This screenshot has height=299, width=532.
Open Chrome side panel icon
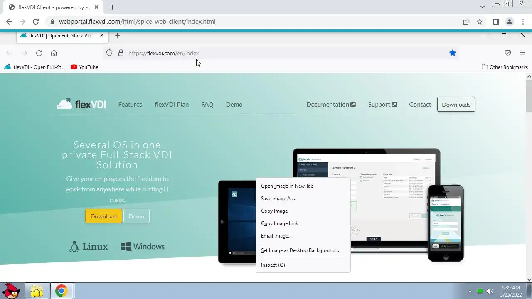[x=496, y=22]
